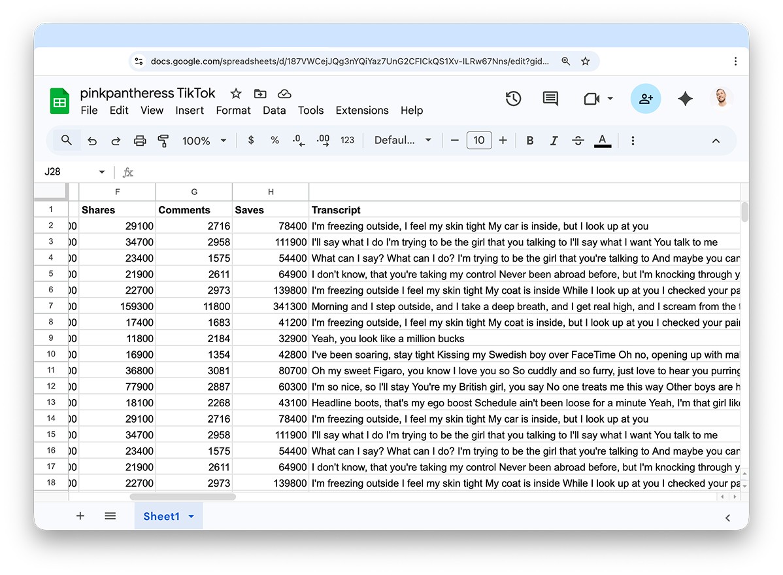
Task: Move document to folder icon
Action: click(260, 94)
